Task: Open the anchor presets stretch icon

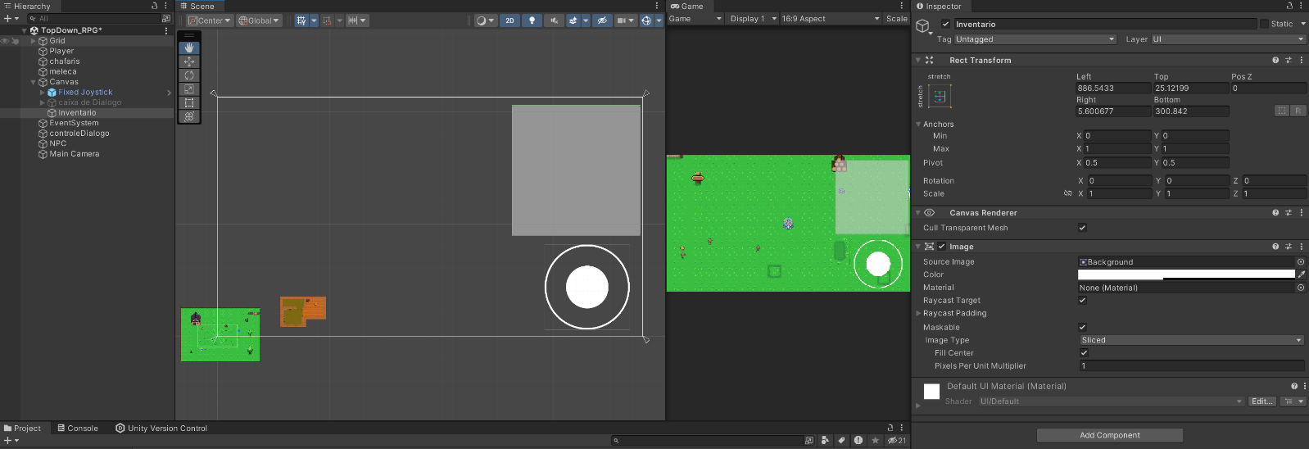Action: point(940,97)
